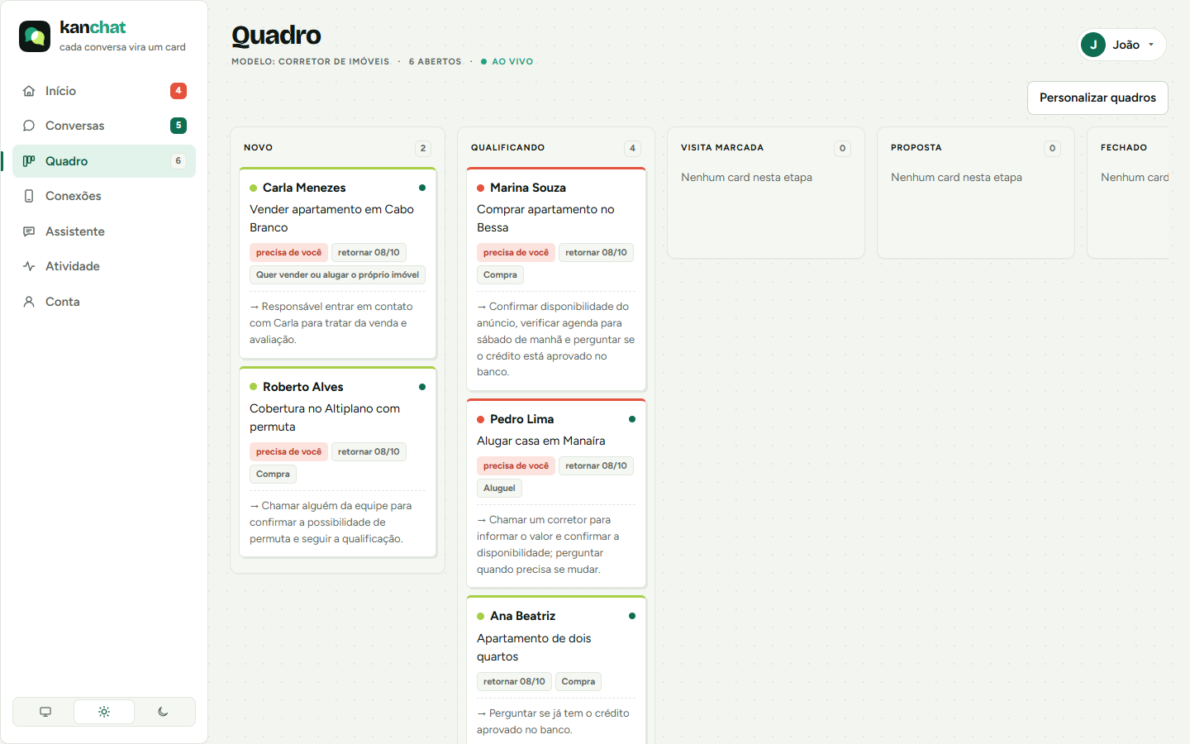Open the Marina Souza card
Screen dimensions: 1190x744
coord(556,279)
